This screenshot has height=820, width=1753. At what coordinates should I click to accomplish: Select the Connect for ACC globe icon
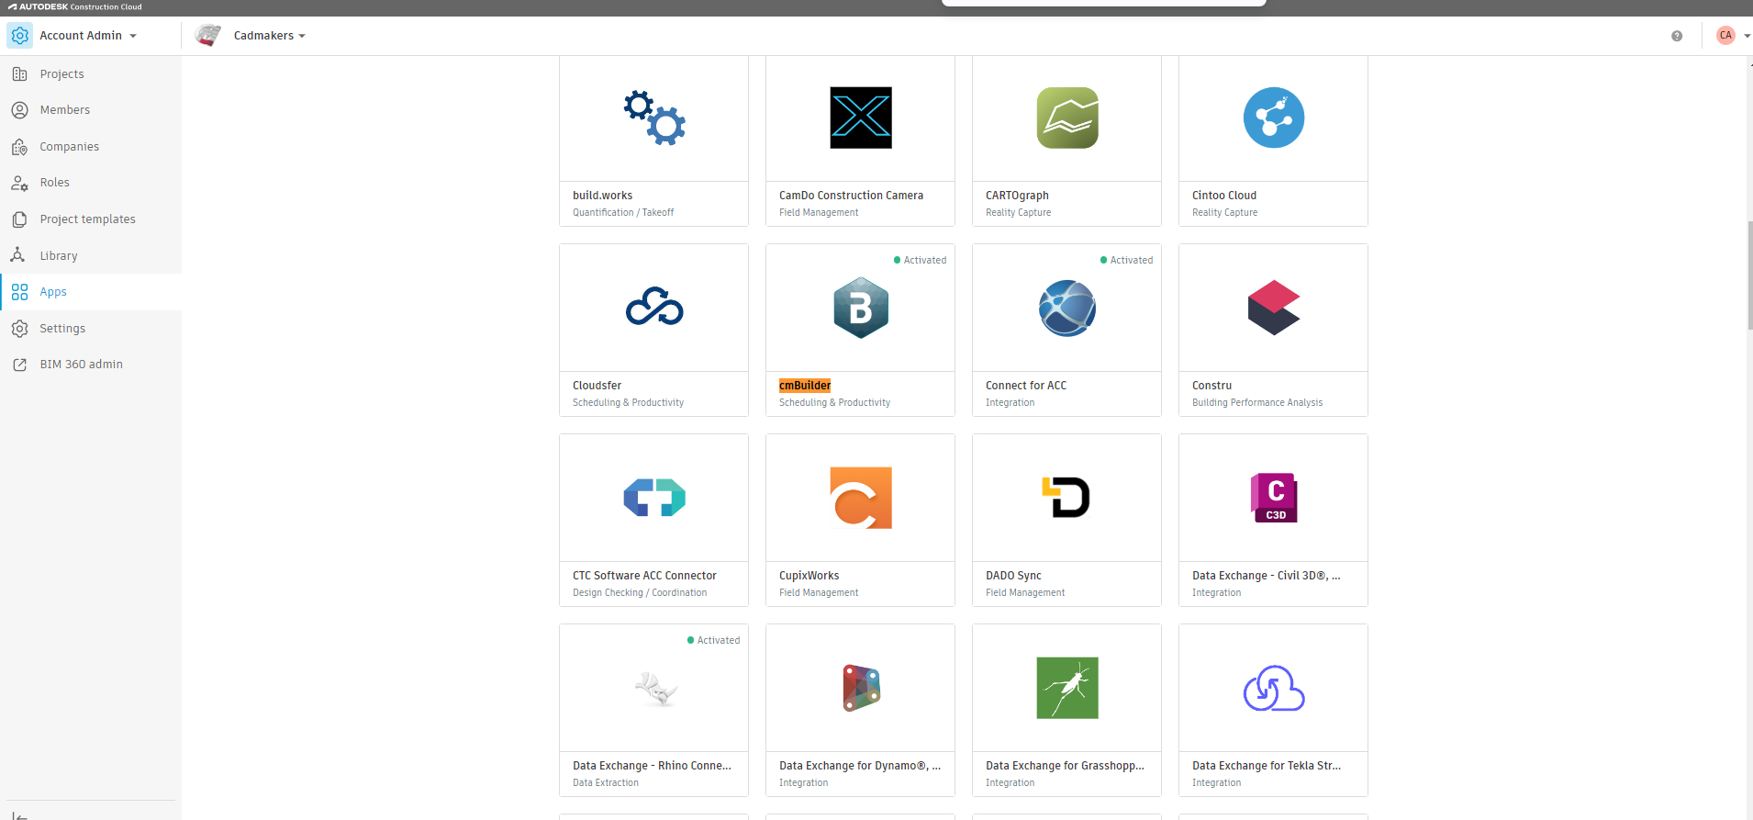click(x=1067, y=308)
